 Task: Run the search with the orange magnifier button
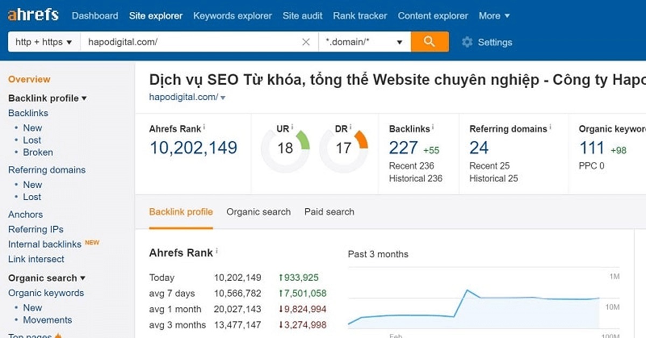coord(430,42)
